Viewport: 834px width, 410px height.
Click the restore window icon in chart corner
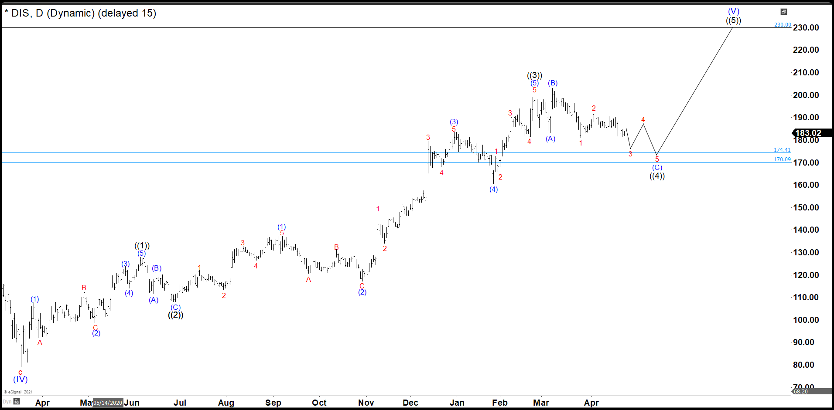click(783, 12)
